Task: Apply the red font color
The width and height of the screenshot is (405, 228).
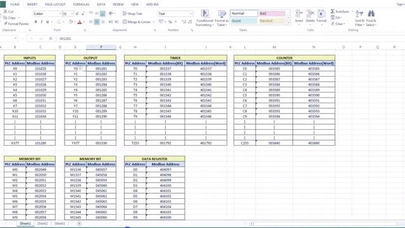Action: click(x=80, y=22)
